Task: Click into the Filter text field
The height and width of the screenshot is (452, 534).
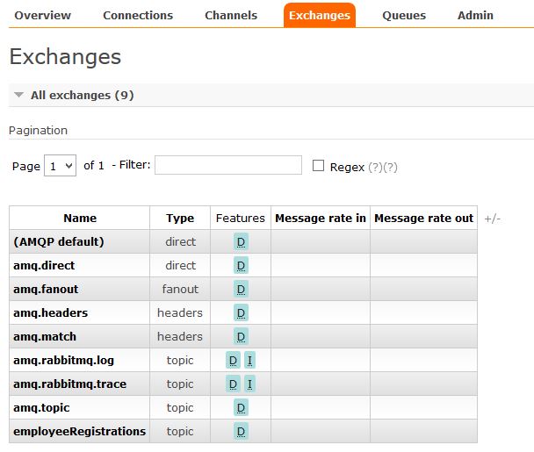Action: pyautogui.click(x=228, y=165)
